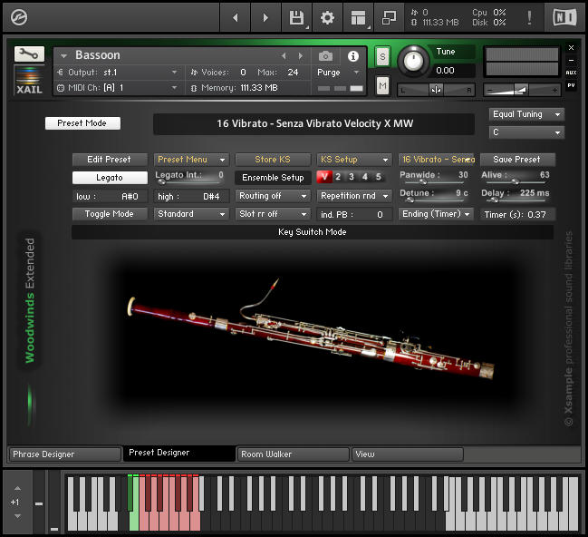This screenshot has width=588, height=537.
Task: Open the C key root dropdown
Action: [526, 132]
